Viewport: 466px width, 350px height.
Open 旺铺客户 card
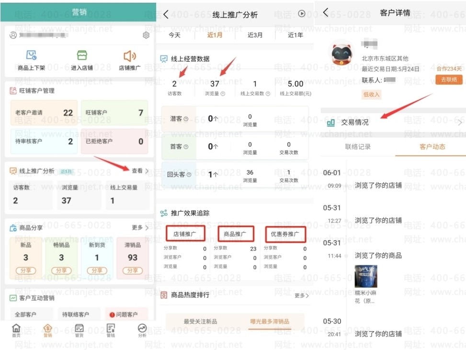[x=114, y=113]
